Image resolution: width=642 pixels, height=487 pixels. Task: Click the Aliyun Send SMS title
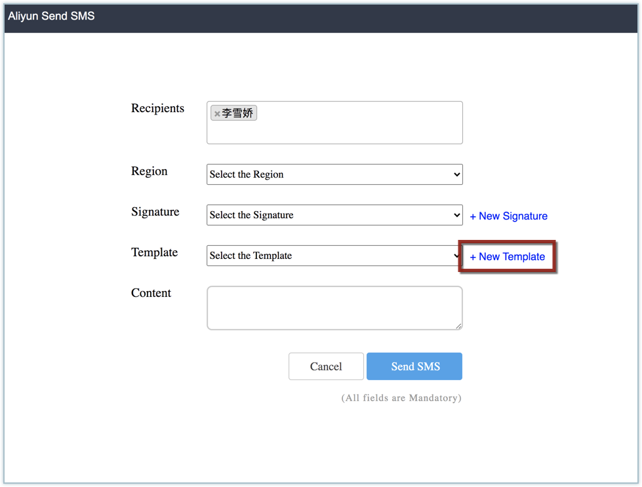(x=51, y=16)
